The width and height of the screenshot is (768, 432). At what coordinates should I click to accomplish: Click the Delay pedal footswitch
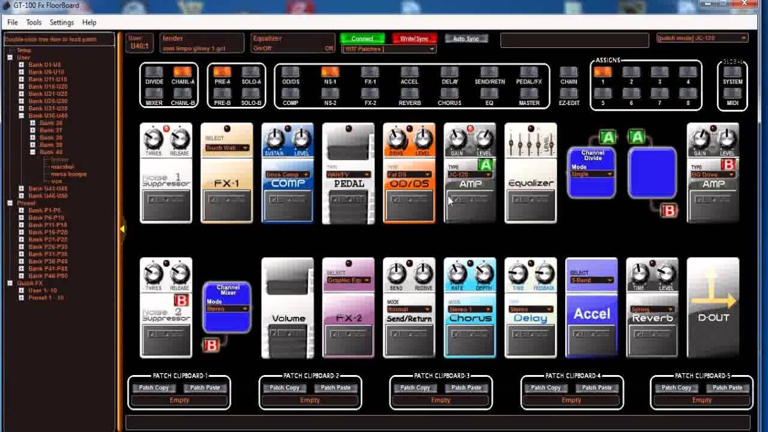531,339
